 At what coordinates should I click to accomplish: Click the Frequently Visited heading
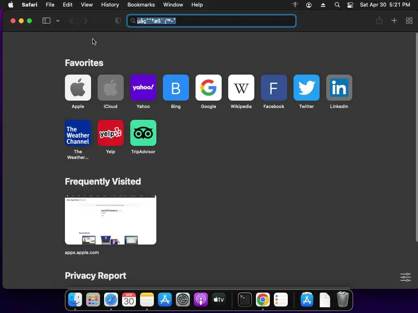pyautogui.click(x=103, y=181)
